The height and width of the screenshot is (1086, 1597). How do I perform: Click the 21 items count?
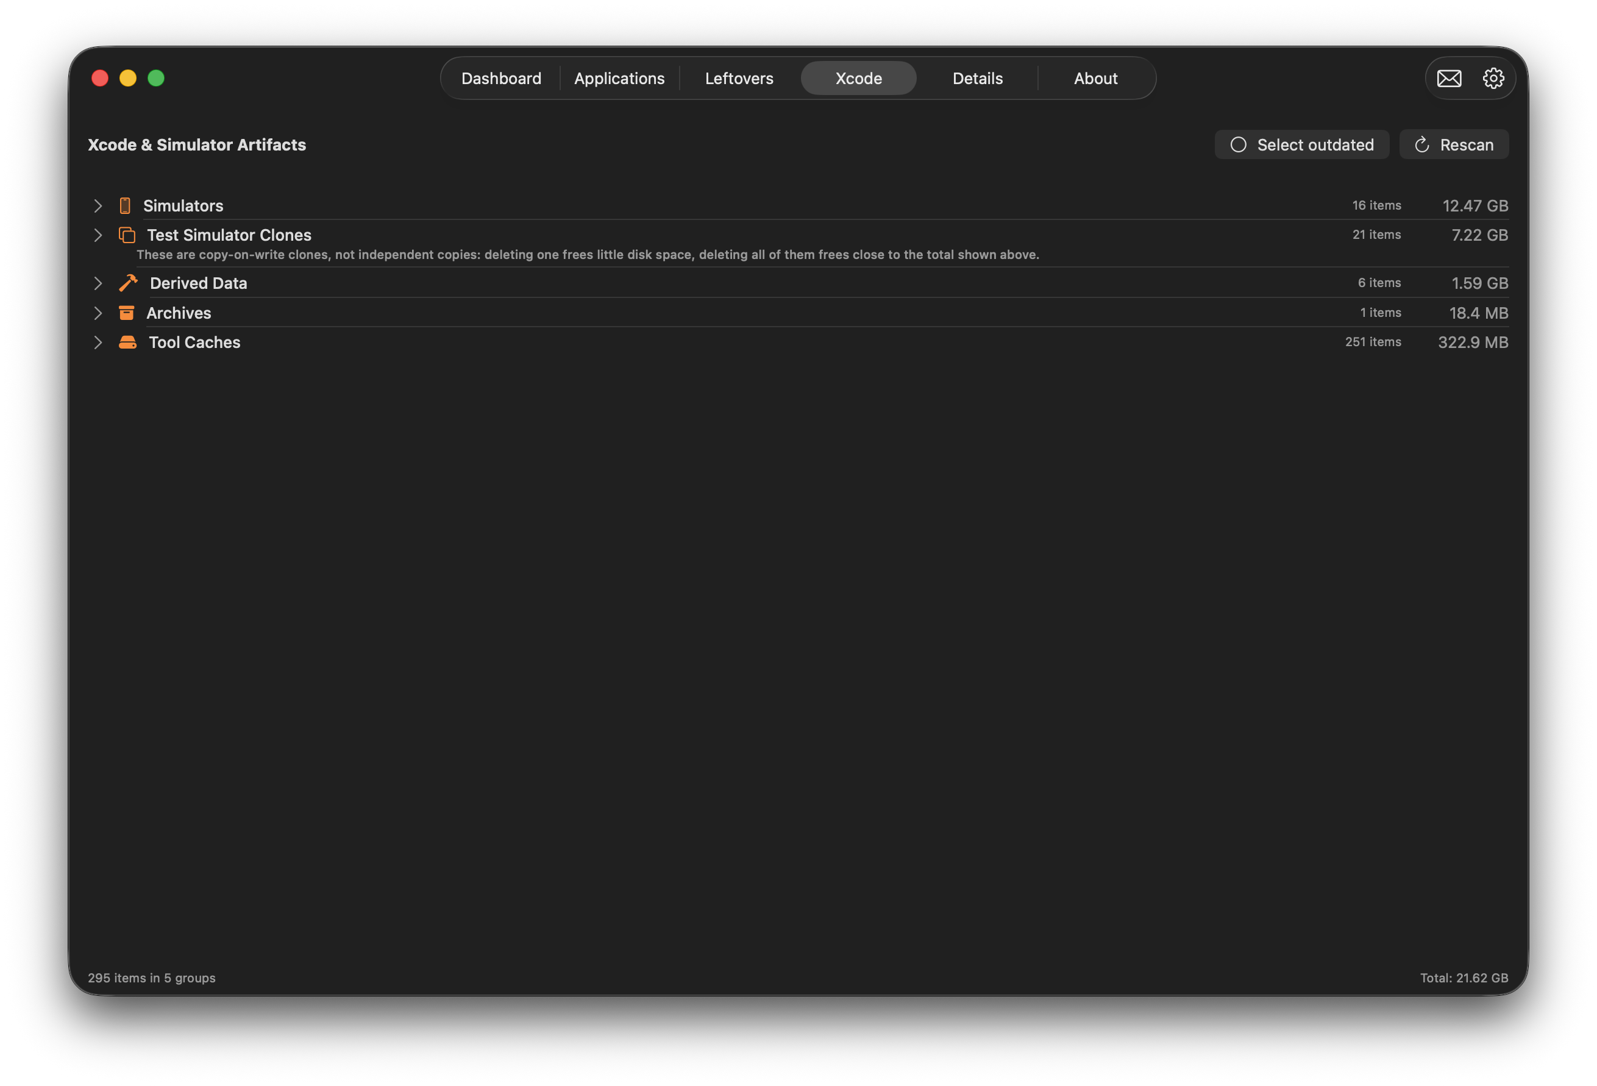click(x=1376, y=235)
